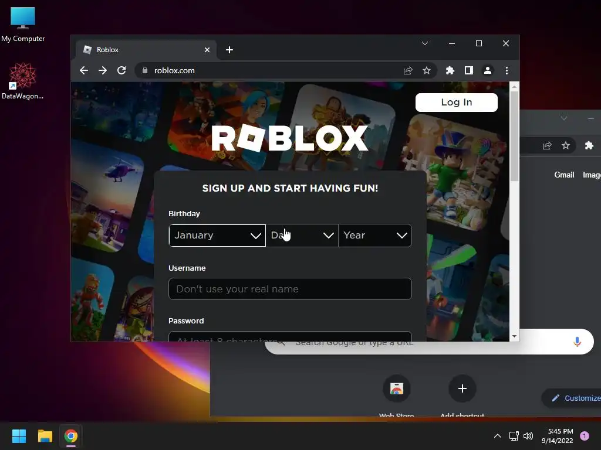Viewport: 601px width, 450px height.
Task: Open Extensions puzzle icon in Roblox window
Action: [450, 70]
